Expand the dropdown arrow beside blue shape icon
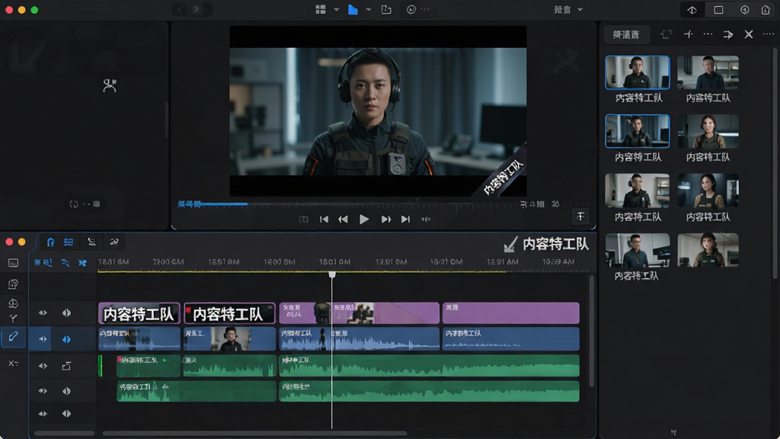The image size is (780, 439). coord(369,9)
